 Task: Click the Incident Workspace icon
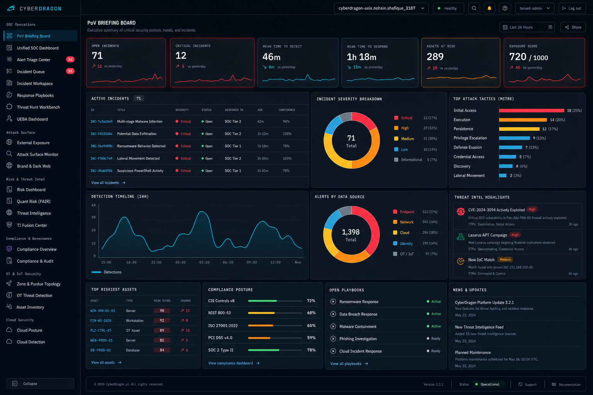[x=10, y=83]
